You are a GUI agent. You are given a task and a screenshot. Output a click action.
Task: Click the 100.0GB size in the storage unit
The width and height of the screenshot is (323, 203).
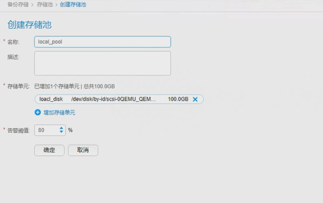[178, 99]
